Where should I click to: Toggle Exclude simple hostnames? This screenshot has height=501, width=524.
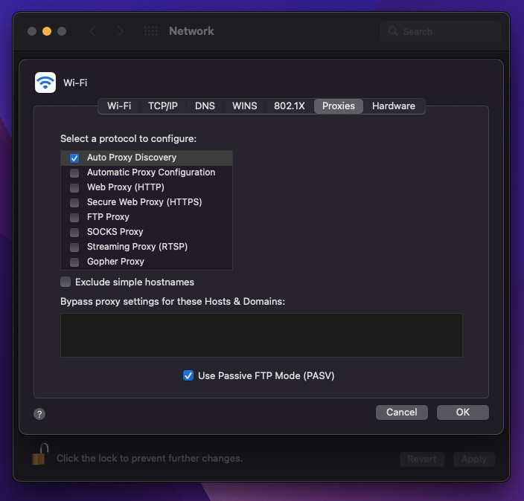click(66, 282)
